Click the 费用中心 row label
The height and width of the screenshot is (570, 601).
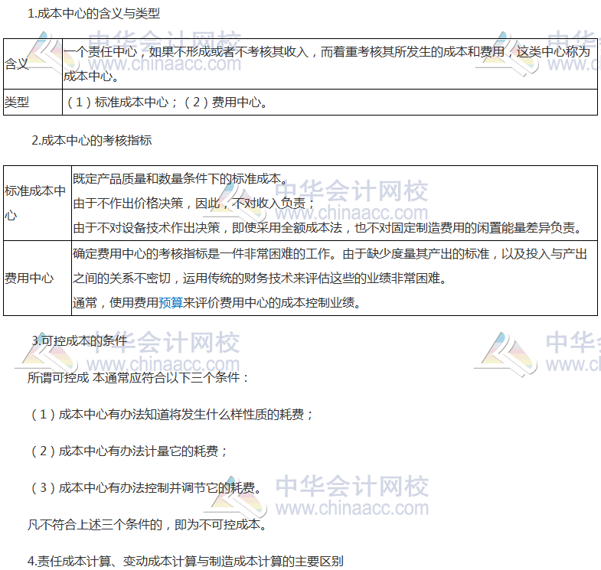pyautogui.click(x=29, y=278)
